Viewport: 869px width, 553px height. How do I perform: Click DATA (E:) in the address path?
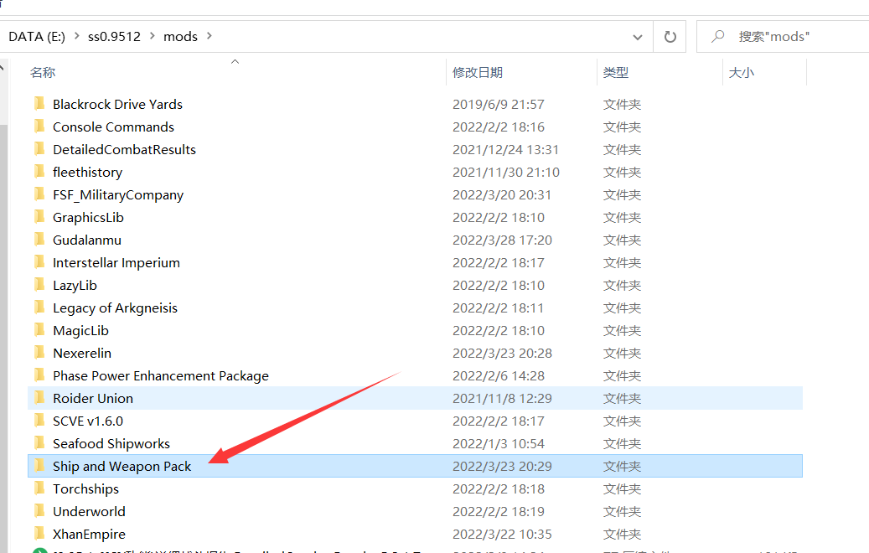(x=36, y=36)
